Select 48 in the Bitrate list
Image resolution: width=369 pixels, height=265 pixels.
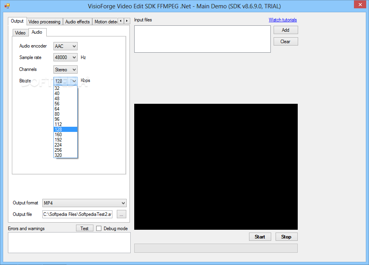[65, 99]
